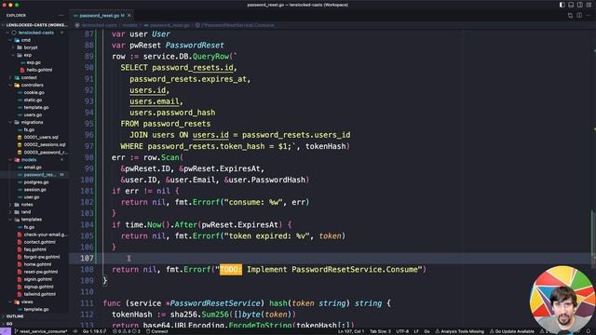Click Connect in the status bar

(x=157, y=331)
